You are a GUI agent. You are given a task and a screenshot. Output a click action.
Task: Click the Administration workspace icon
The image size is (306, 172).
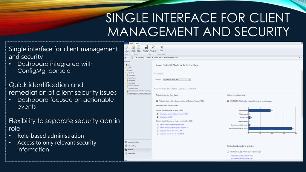(x=126, y=153)
